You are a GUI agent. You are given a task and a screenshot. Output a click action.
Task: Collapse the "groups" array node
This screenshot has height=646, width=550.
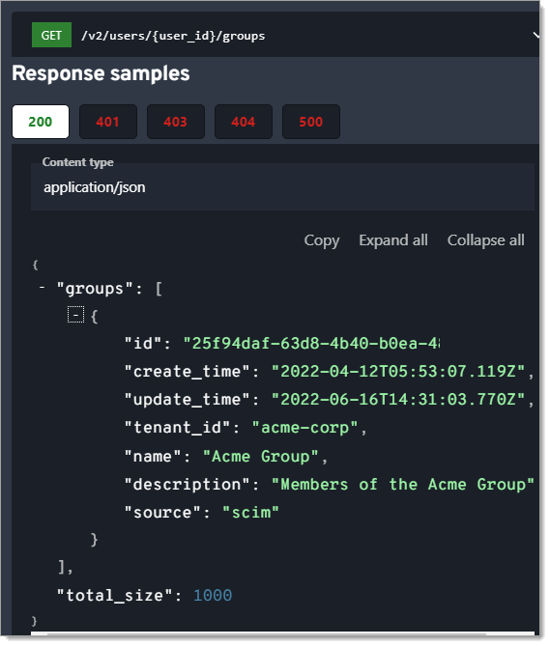[42, 288]
